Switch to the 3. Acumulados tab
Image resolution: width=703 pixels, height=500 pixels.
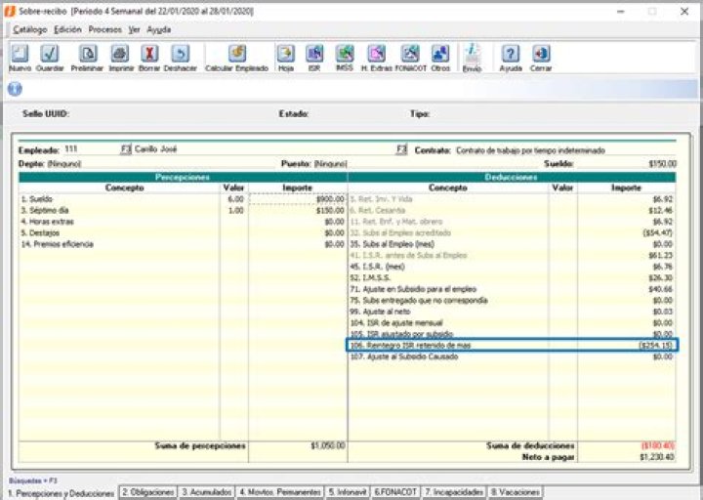207,492
